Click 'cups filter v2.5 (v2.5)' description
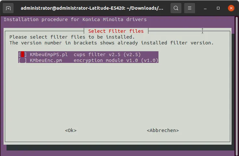This screenshot has height=156, width=239. (107, 54)
